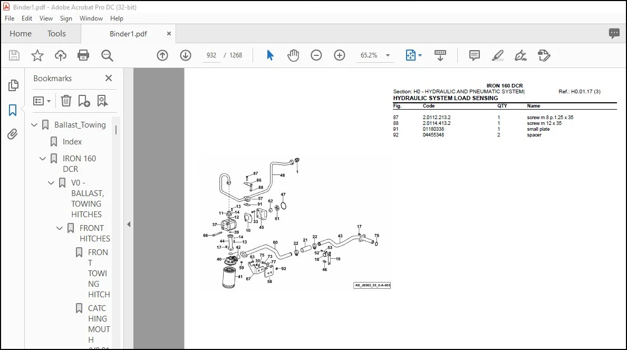This screenshot has height=350, width=627.
Task: Activate the Hand pan tool
Action: coord(293,55)
